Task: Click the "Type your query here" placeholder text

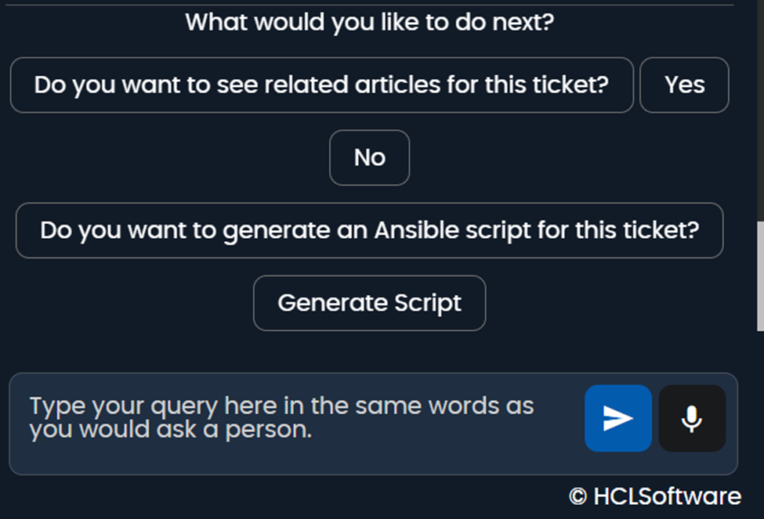Action: [282, 418]
